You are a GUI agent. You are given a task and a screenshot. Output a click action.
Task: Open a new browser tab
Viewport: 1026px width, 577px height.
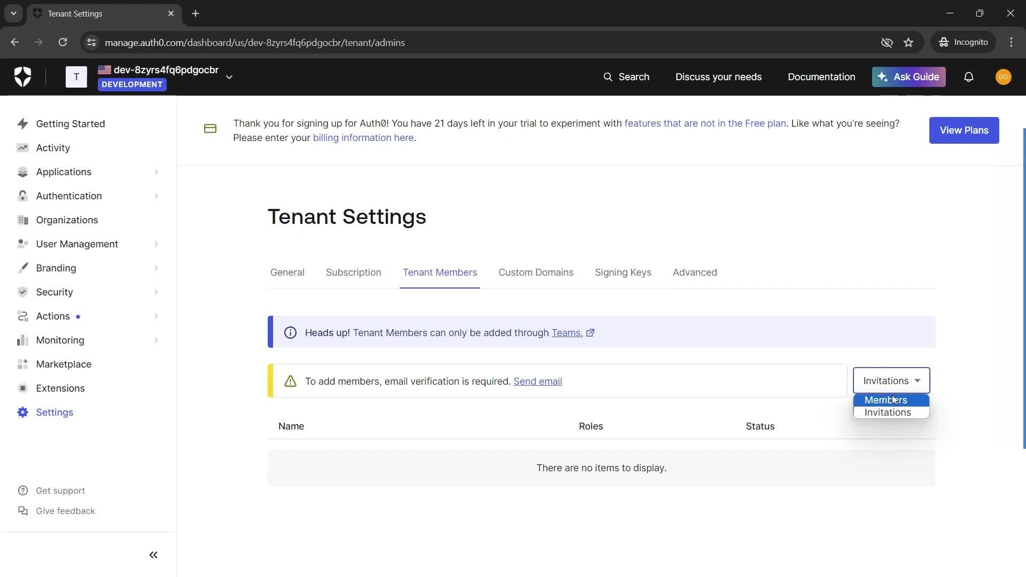(x=196, y=13)
